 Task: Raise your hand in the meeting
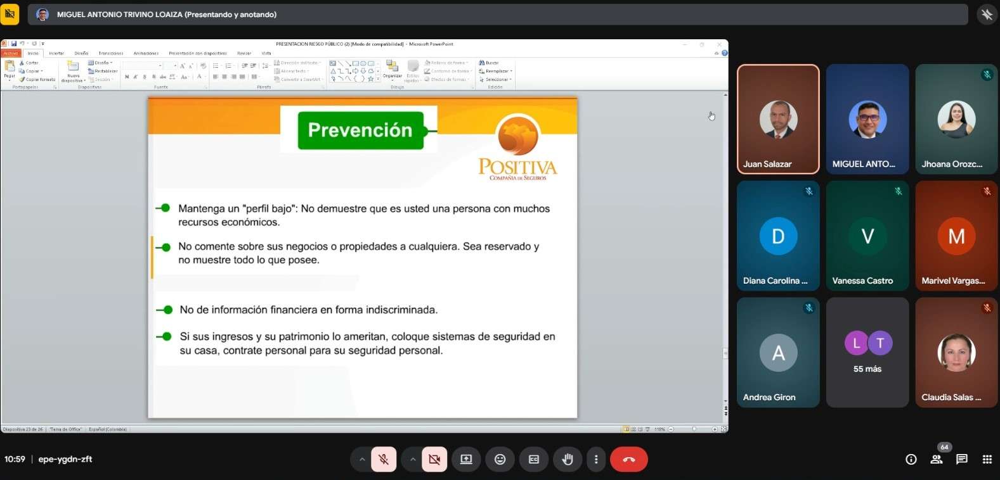click(x=568, y=460)
